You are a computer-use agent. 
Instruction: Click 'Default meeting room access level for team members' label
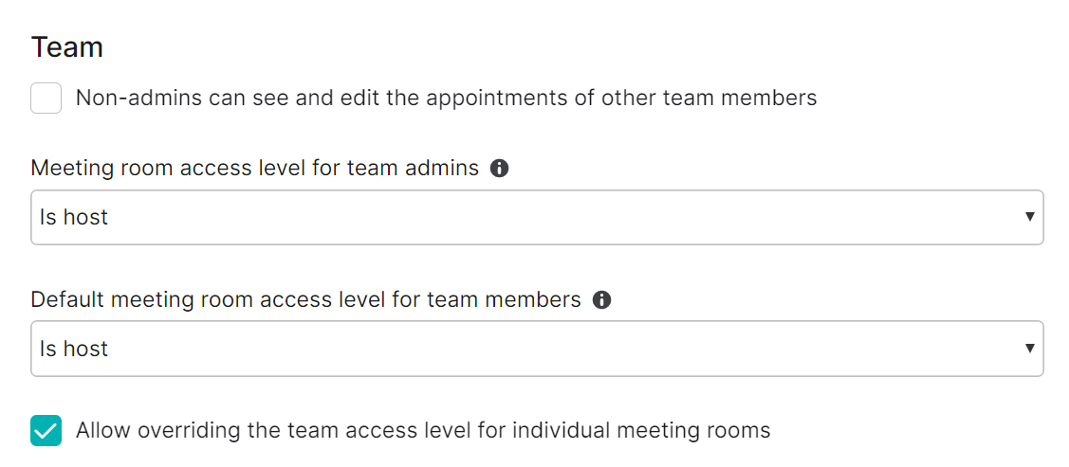306,299
